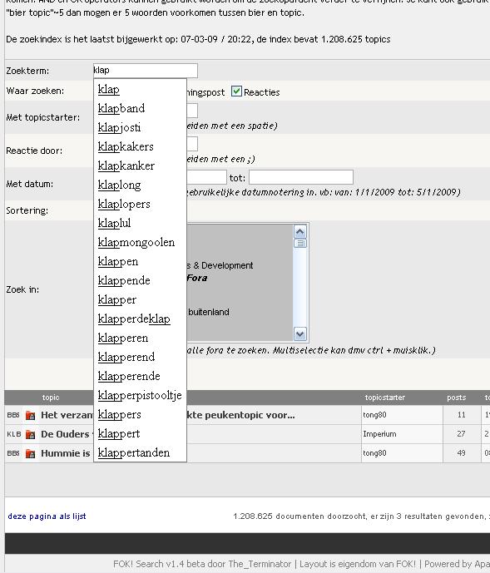
Task: Click topicstarter 'tong80' in first row
Action: pos(374,415)
